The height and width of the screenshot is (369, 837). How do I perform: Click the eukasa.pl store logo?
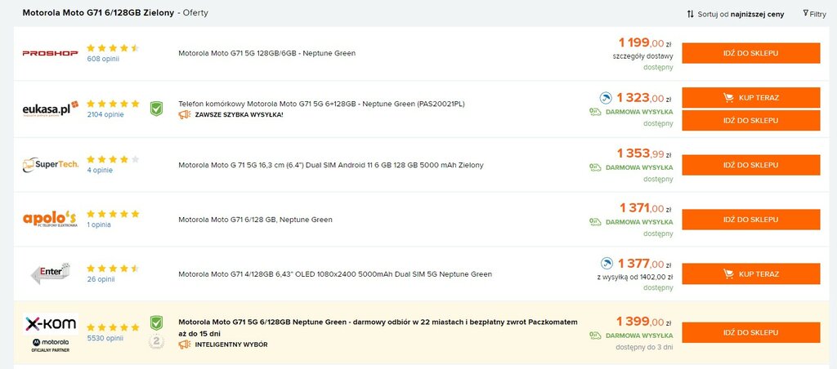point(50,109)
